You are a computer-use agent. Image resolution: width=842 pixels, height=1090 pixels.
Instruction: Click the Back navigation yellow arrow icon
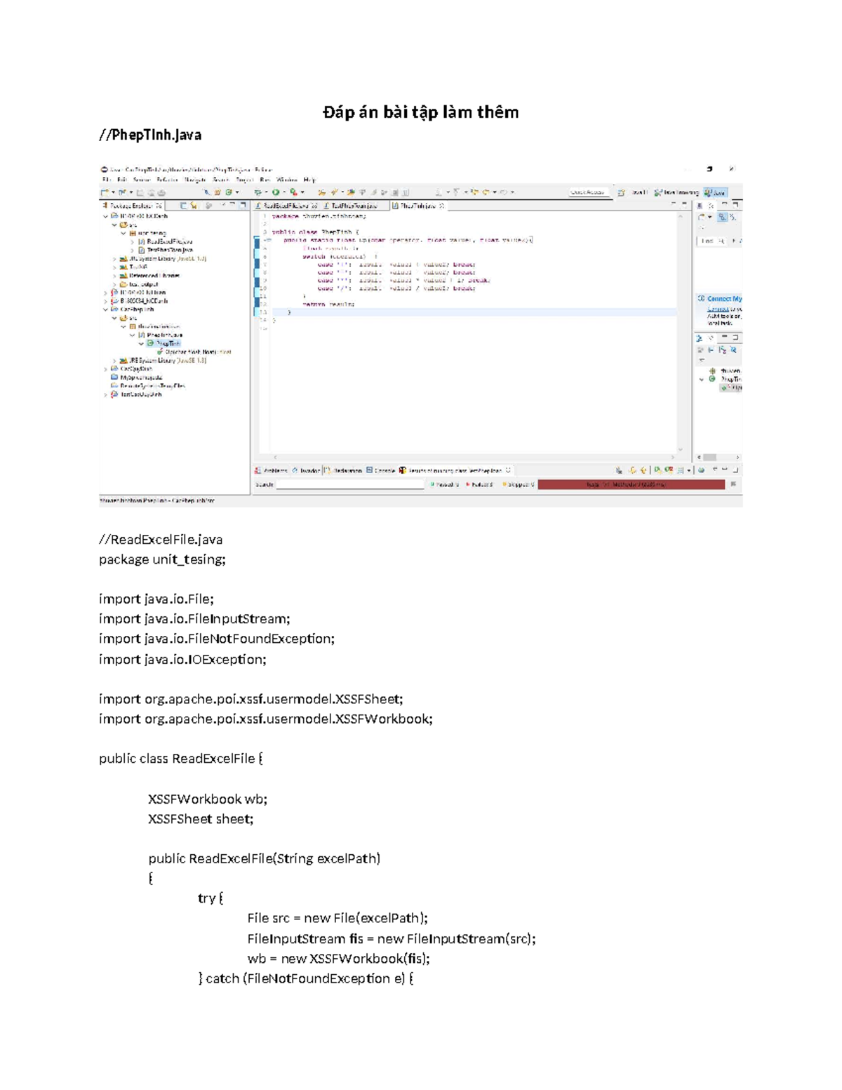click(486, 192)
